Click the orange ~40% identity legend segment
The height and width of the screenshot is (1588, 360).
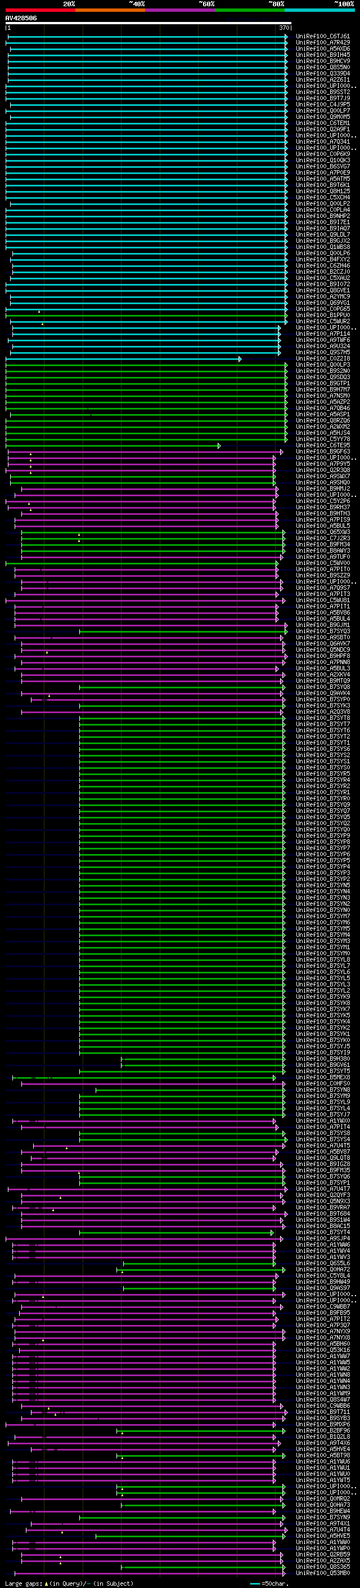click(110, 10)
